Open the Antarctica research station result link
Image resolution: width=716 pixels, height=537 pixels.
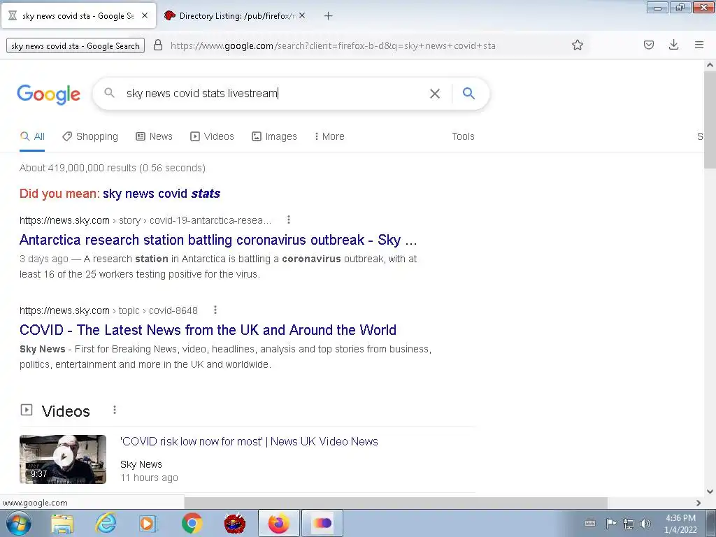pos(218,240)
